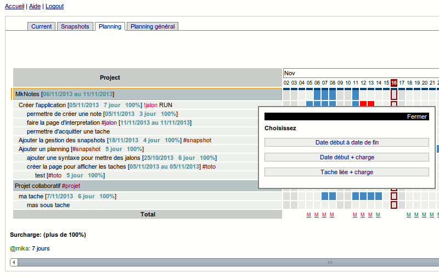
Task: Select the Créer l'application task row
Action: point(136,105)
